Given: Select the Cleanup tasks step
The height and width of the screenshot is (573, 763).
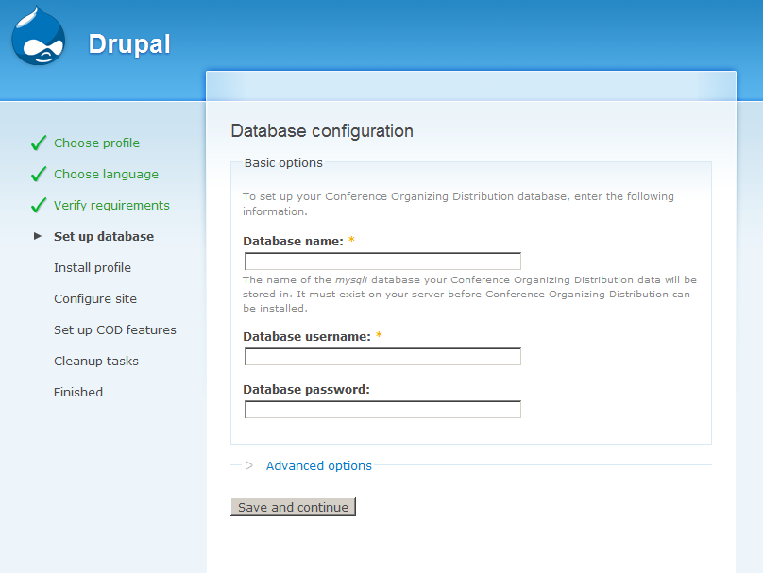Looking at the screenshot, I should click(x=96, y=361).
